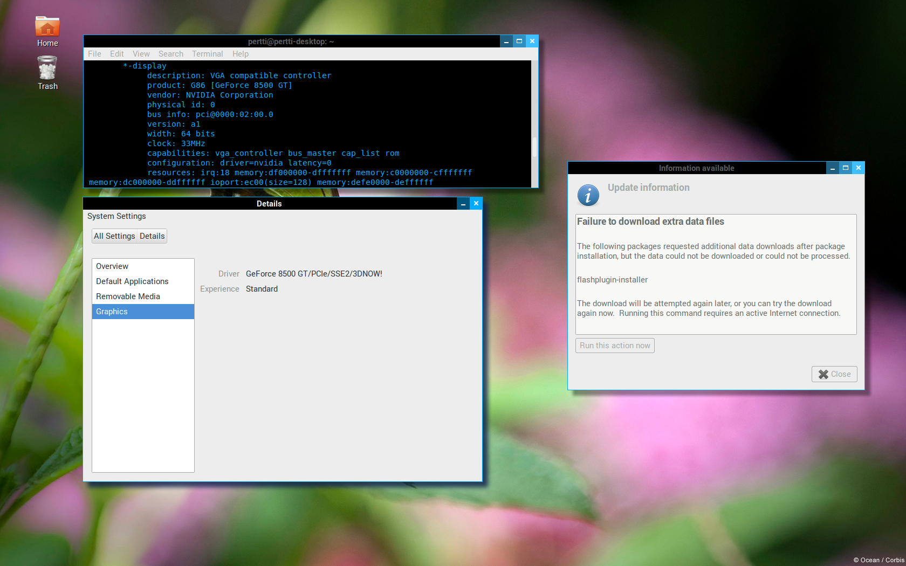
Task: Open the terminal File menu
Action: [94, 54]
